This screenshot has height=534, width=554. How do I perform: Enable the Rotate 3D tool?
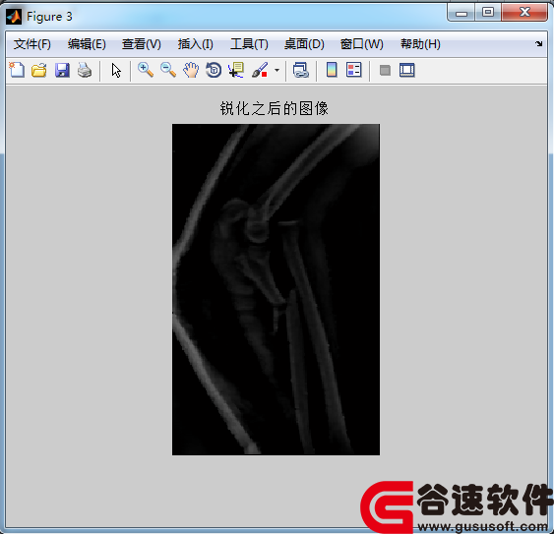tap(214, 70)
